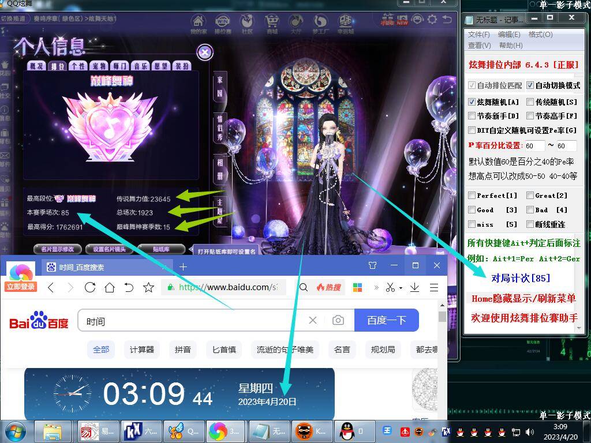Go back in the browser
Screen dimensions: 591x443
pyautogui.click(x=51, y=288)
